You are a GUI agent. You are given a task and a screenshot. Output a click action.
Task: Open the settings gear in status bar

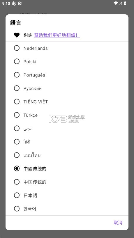coord(20,3)
